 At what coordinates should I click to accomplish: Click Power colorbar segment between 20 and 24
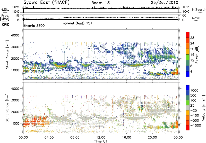pos(188,46)
